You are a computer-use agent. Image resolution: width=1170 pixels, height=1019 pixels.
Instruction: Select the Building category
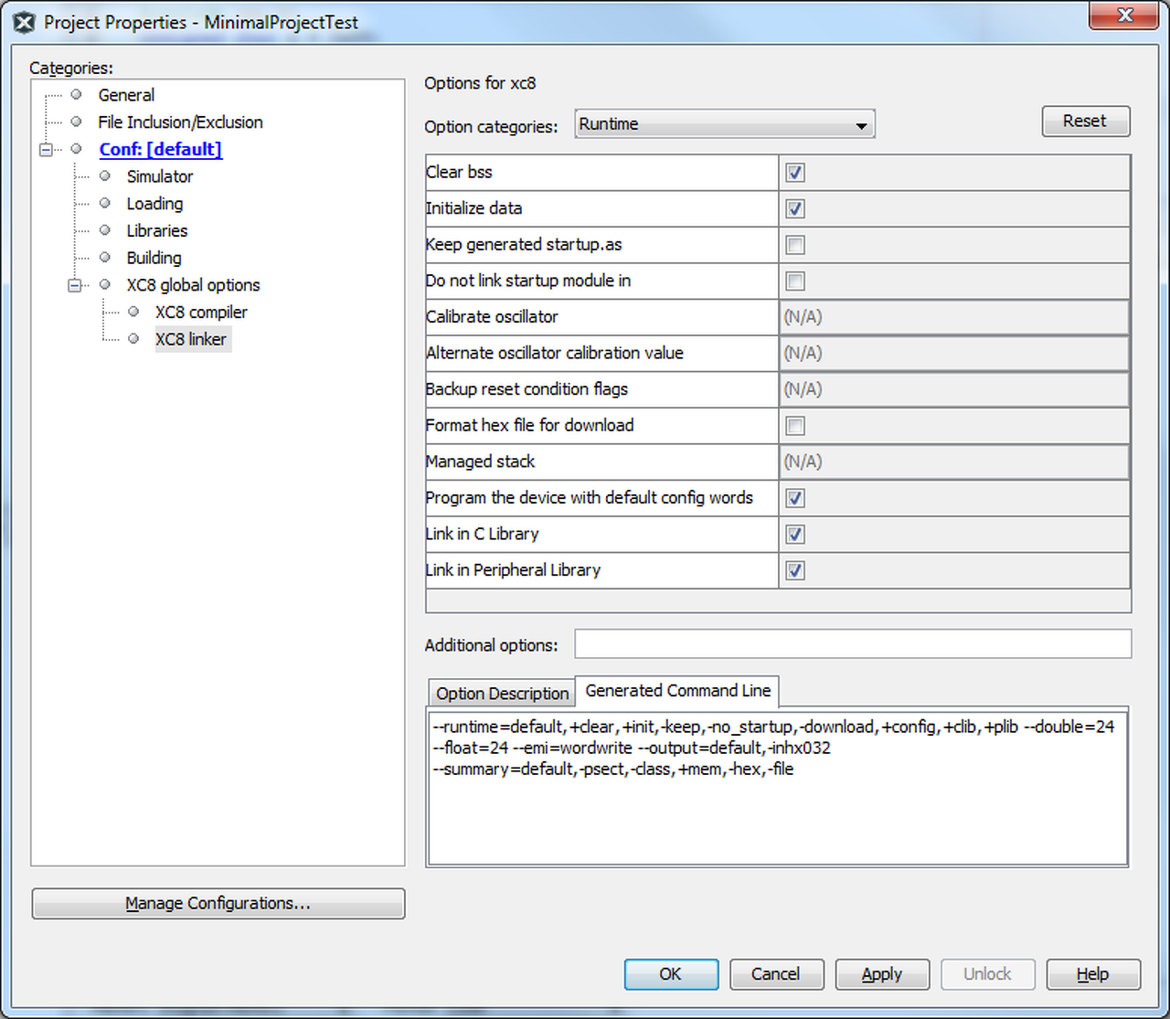154,258
